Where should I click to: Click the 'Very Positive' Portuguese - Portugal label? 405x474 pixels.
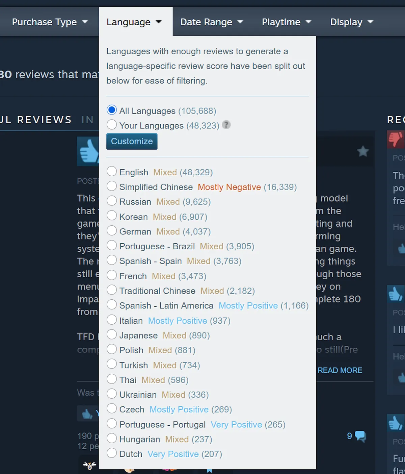click(x=236, y=425)
